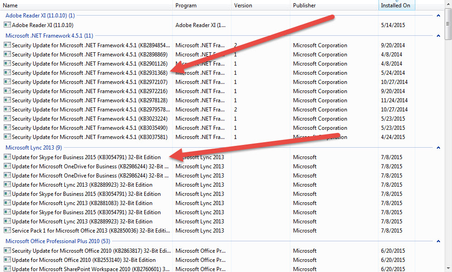Sort by the Publisher column header
The image size is (452, 272).
(x=334, y=5)
